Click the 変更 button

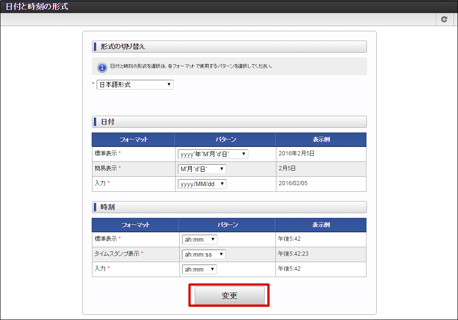click(229, 295)
